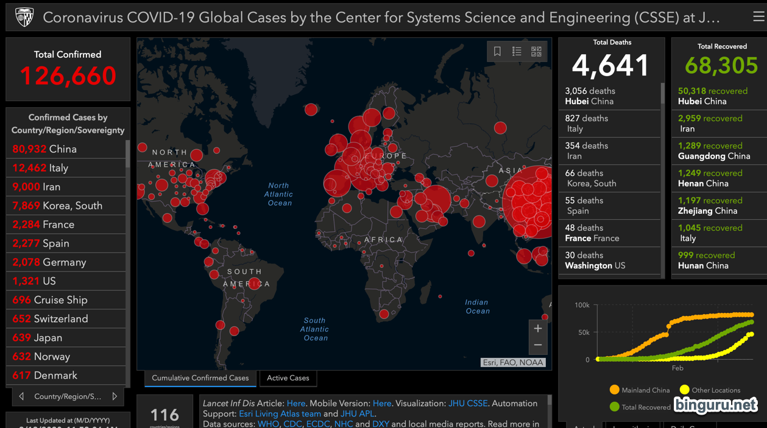Select 2,277 Spain row
The width and height of the screenshot is (767, 428).
[66, 244]
